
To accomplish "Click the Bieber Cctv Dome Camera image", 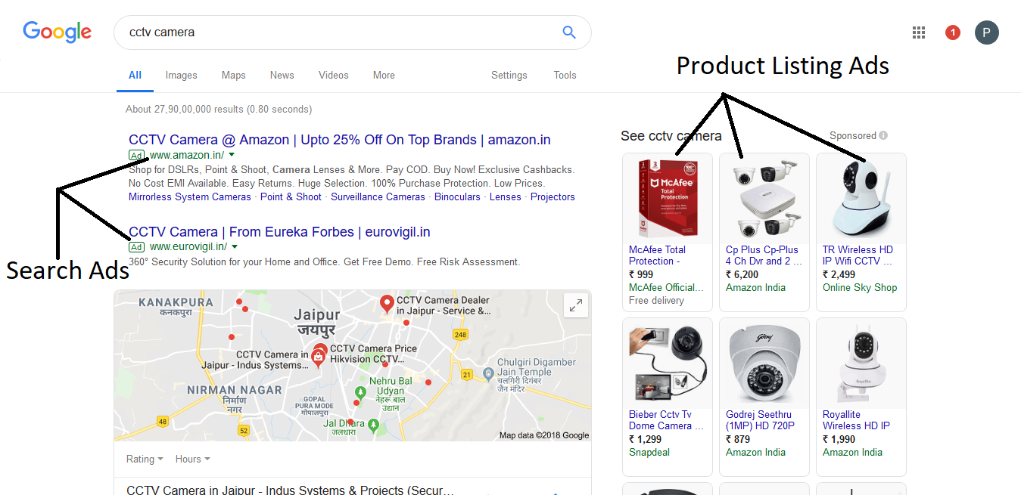I will pyautogui.click(x=667, y=363).
